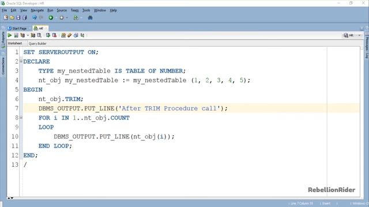Open the Source menu
The height and width of the screenshot is (207, 369).
62,10
